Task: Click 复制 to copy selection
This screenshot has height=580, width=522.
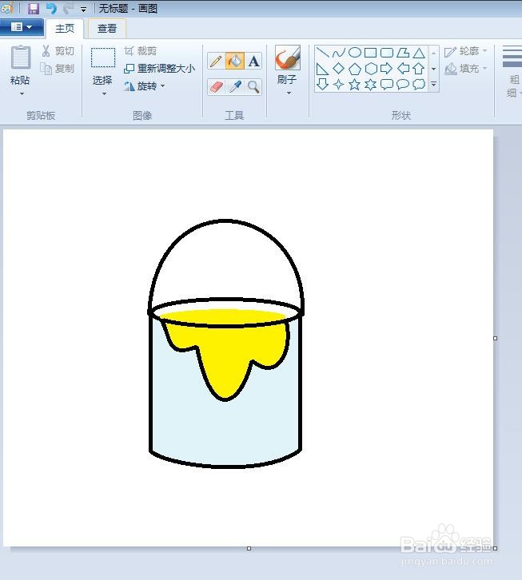Action: 57,69
